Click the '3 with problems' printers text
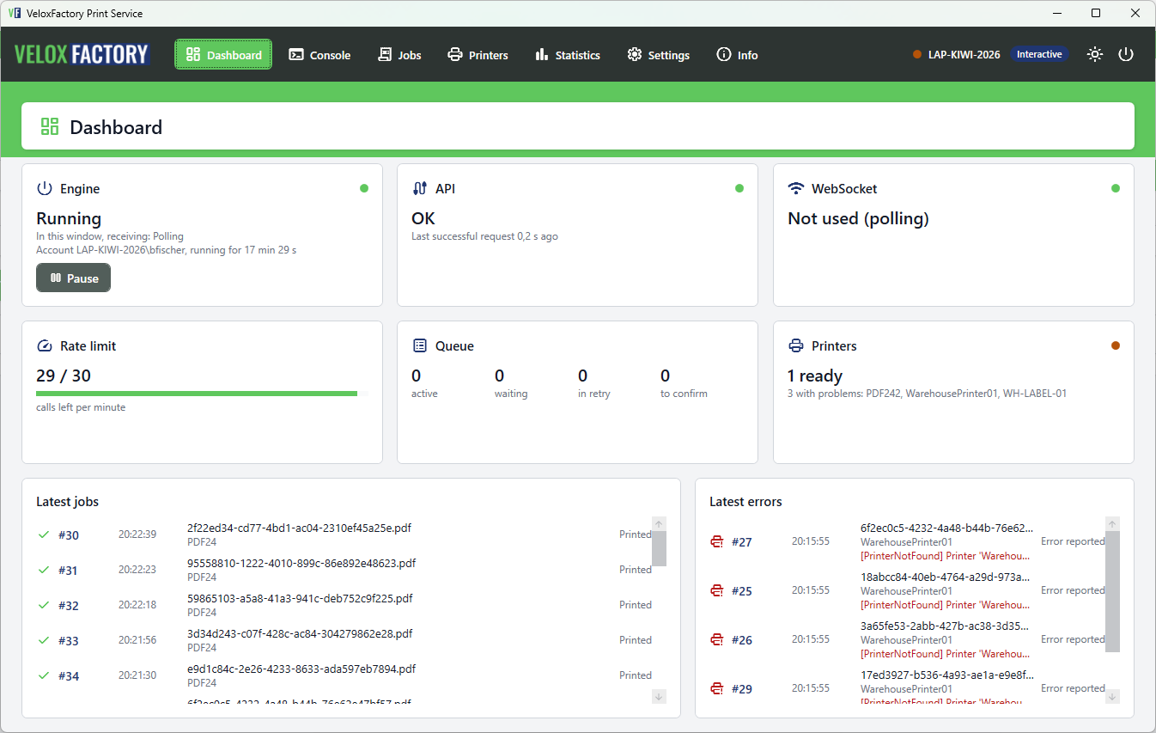Viewport: 1156px width, 733px height. (x=927, y=394)
